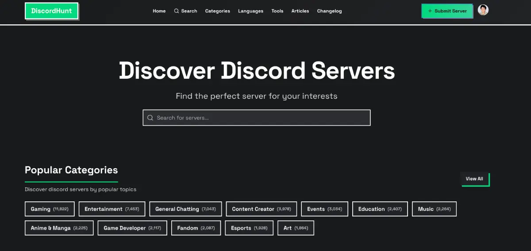
Task: Choose the General Chatting category
Action: click(x=185, y=209)
